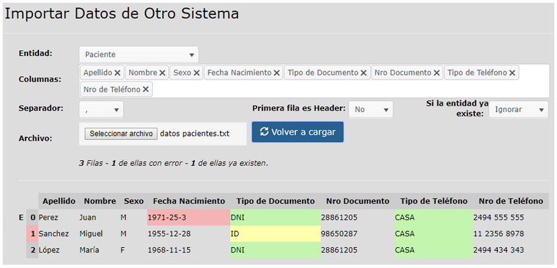Open the Separador dropdown
557x268 pixels.
101,110
